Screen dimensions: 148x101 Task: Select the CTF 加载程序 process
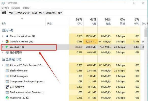72,87
